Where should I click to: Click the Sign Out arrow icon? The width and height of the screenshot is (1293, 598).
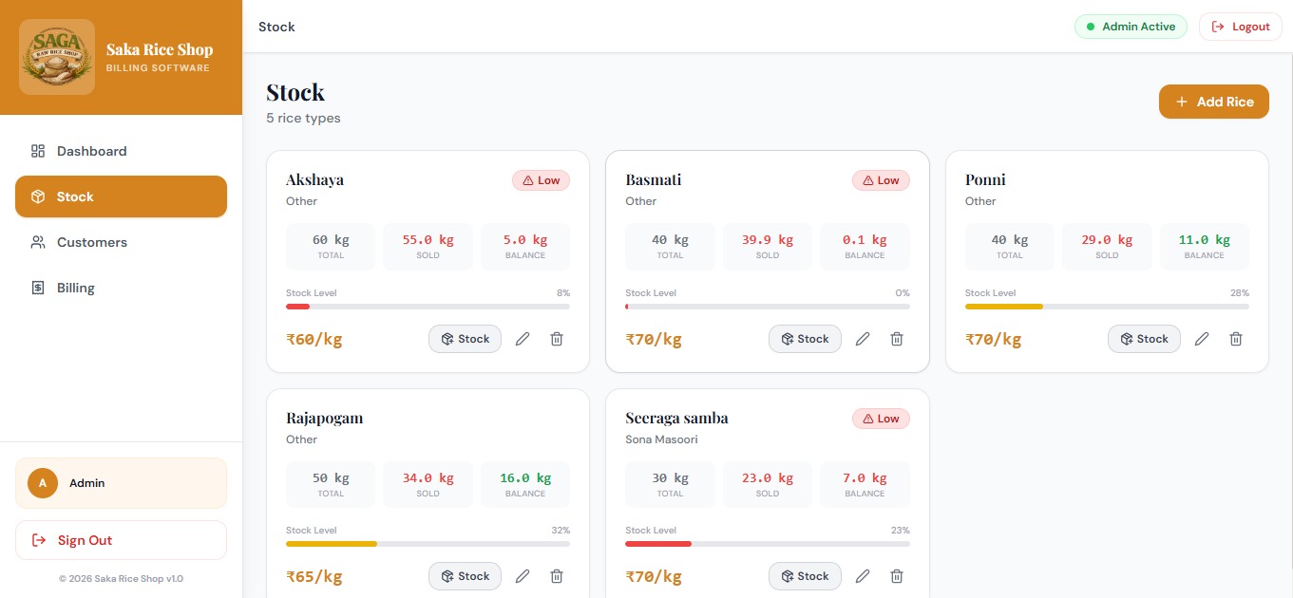[38, 540]
